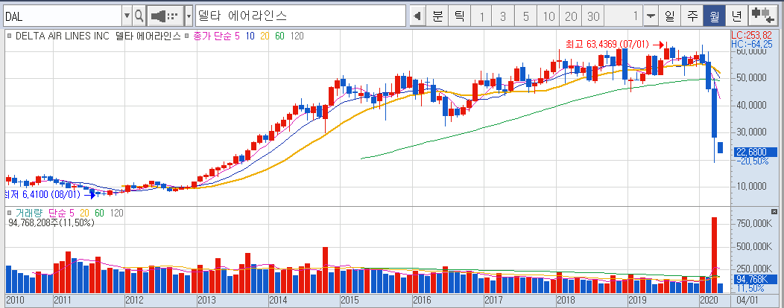Choose interval preset 10 in toolbar

point(549,16)
